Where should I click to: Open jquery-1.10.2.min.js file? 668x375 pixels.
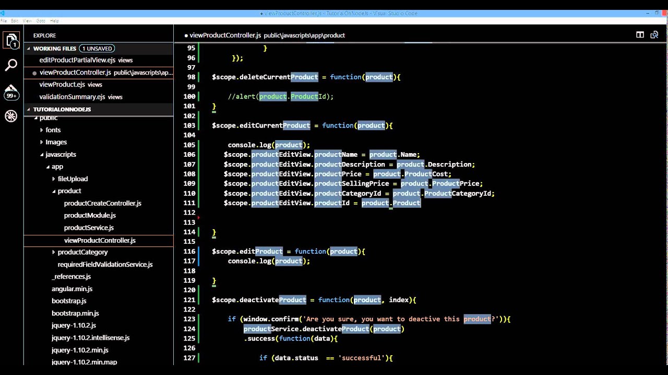[x=80, y=350]
